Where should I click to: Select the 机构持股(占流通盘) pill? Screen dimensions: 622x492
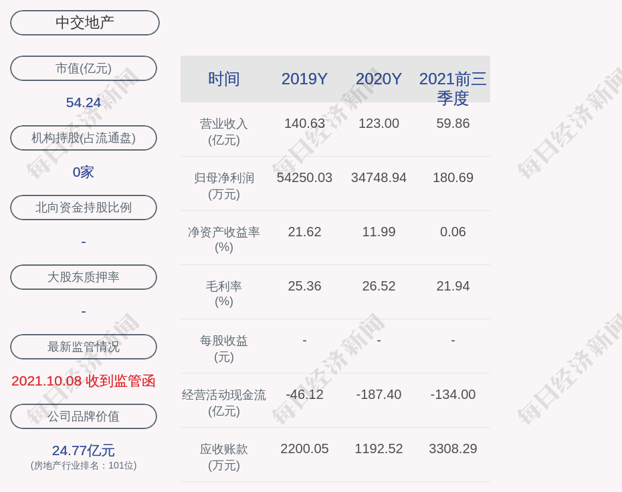84,138
